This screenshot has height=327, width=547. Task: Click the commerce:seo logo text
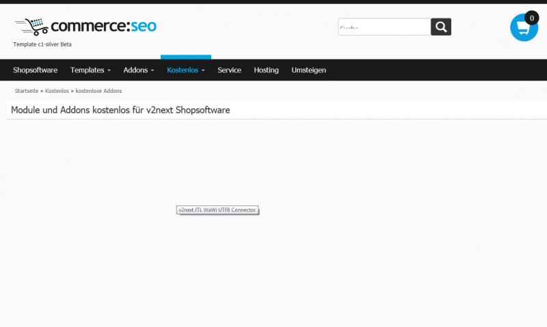coord(103,26)
